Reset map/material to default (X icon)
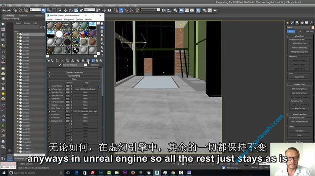Viewport: 315px width, 176px height. [63, 60]
